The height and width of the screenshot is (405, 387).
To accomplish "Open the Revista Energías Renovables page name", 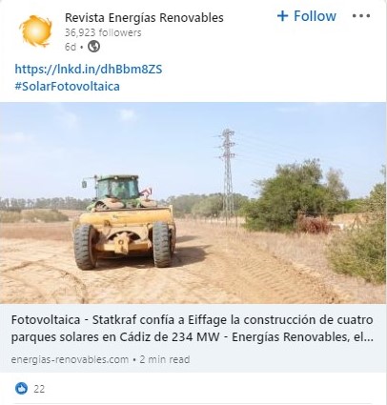I will point(144,18).
